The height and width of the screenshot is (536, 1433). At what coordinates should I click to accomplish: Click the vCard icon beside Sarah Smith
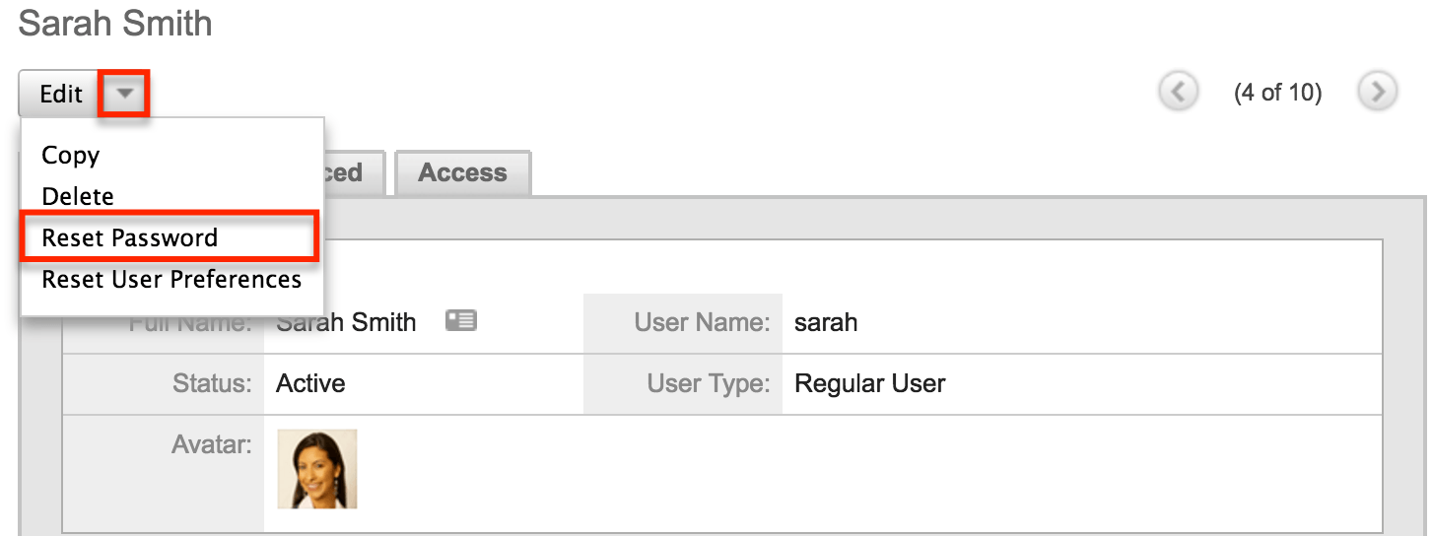tap(460, 320)
